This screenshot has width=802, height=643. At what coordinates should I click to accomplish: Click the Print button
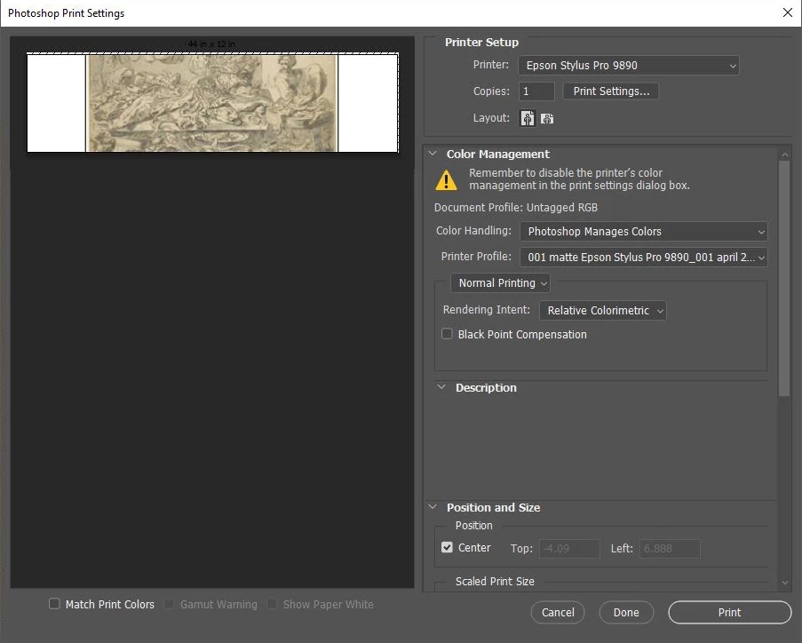729,612
